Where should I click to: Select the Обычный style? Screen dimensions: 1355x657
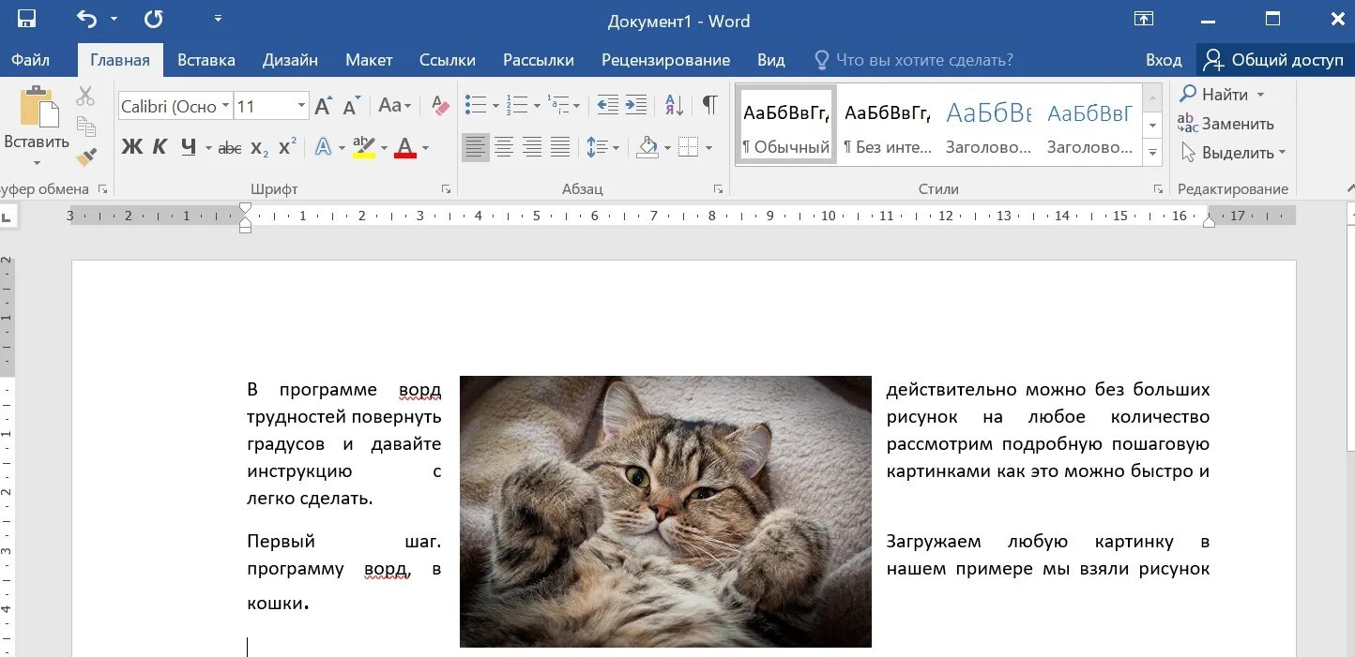(785, 125)
